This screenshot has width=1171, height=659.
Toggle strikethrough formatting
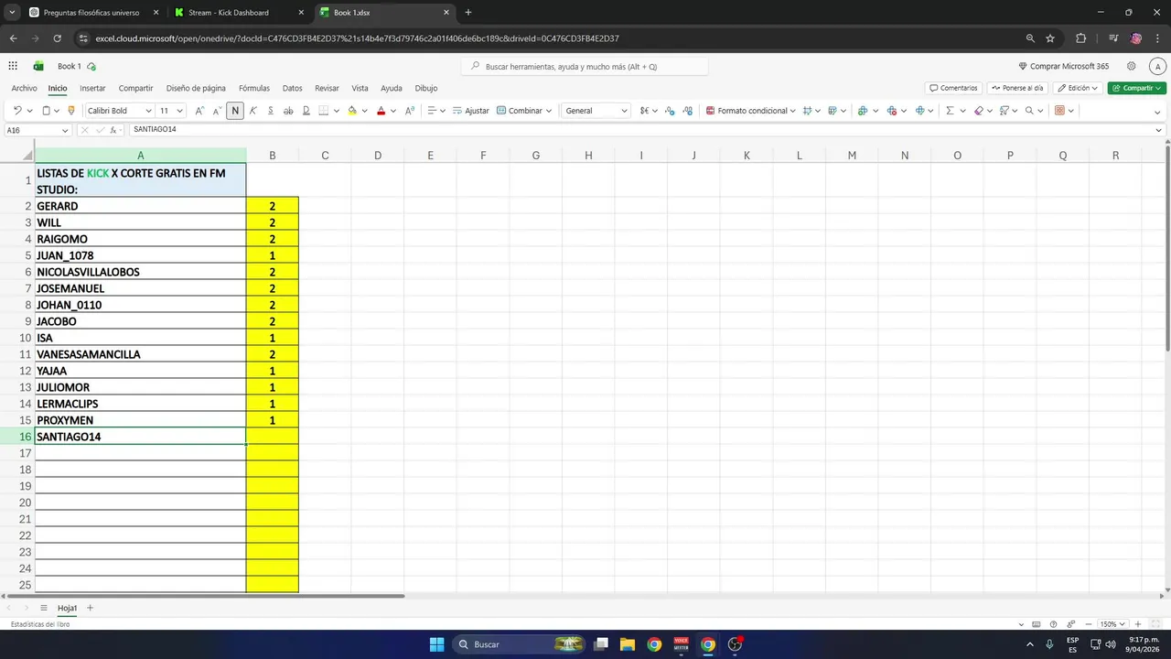coord(288,111)
